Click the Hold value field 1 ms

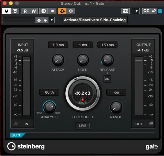tap(83, 45)
